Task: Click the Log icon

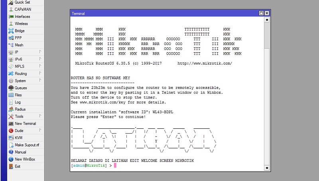Action: click(x=11, y=102)
